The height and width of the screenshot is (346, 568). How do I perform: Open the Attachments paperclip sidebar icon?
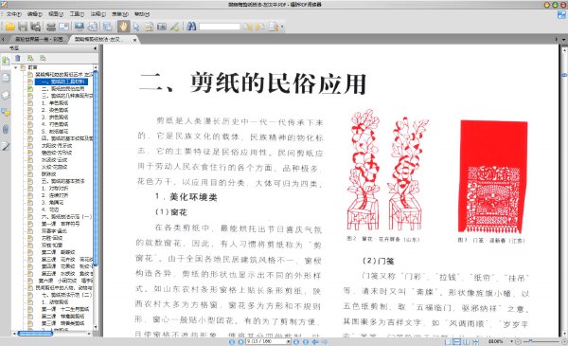(x=6, y=129)
